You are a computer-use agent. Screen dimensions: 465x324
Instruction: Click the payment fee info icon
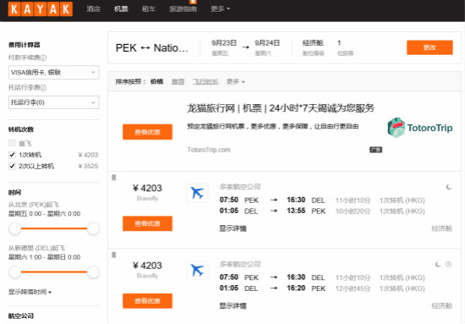pyautogui.click(x=44, y=58)
